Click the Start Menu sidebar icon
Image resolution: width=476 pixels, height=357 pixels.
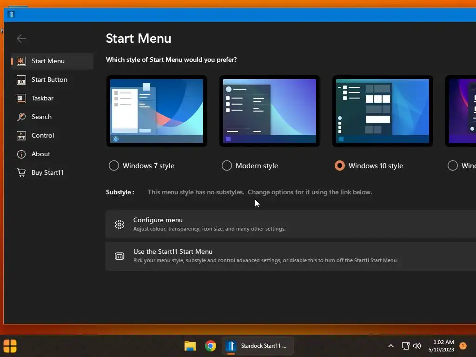coord(21,61)
